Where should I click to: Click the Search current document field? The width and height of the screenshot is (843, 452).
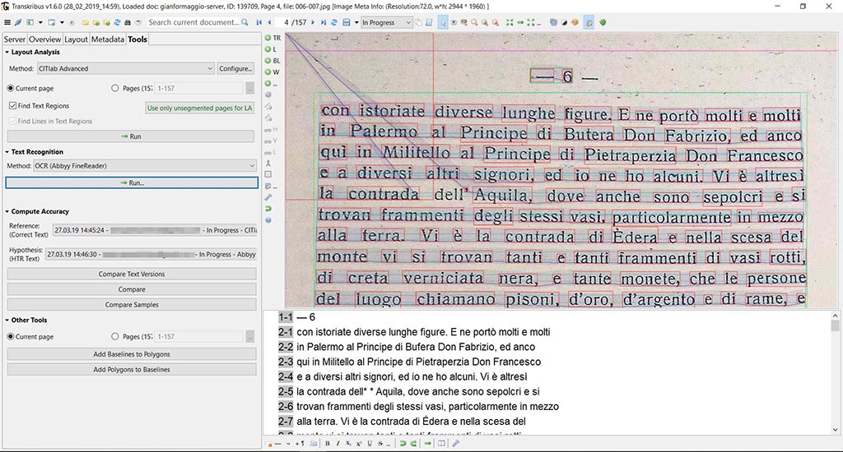pos(193,22)
